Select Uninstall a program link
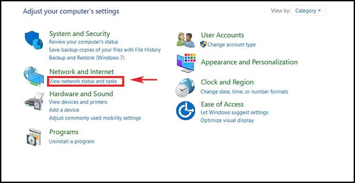Image resolution: width=355 pixels, height=183 pixels. point(71,141)
